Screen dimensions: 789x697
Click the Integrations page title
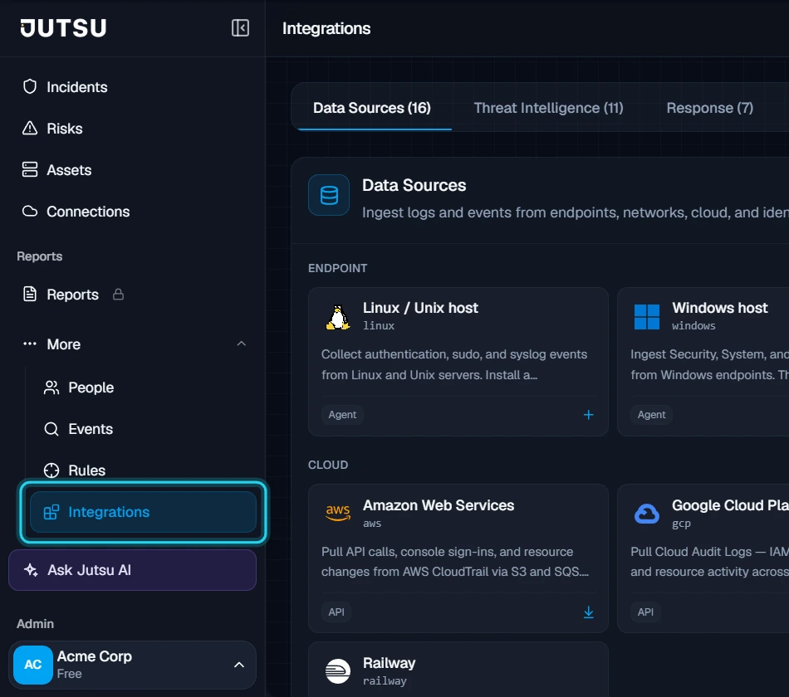326,28
